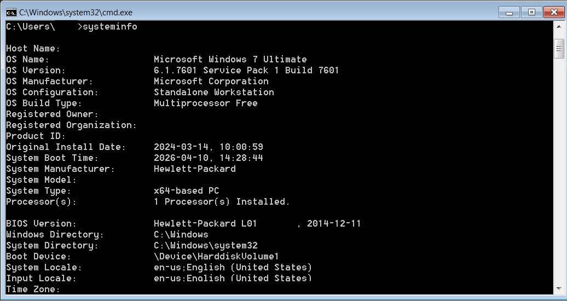The height and width of the screenshot is (301, 567).
Task: Click the value C:\Windows\system32 in the System Directory row
Action: pyautogui.click(x=206, y=245)
